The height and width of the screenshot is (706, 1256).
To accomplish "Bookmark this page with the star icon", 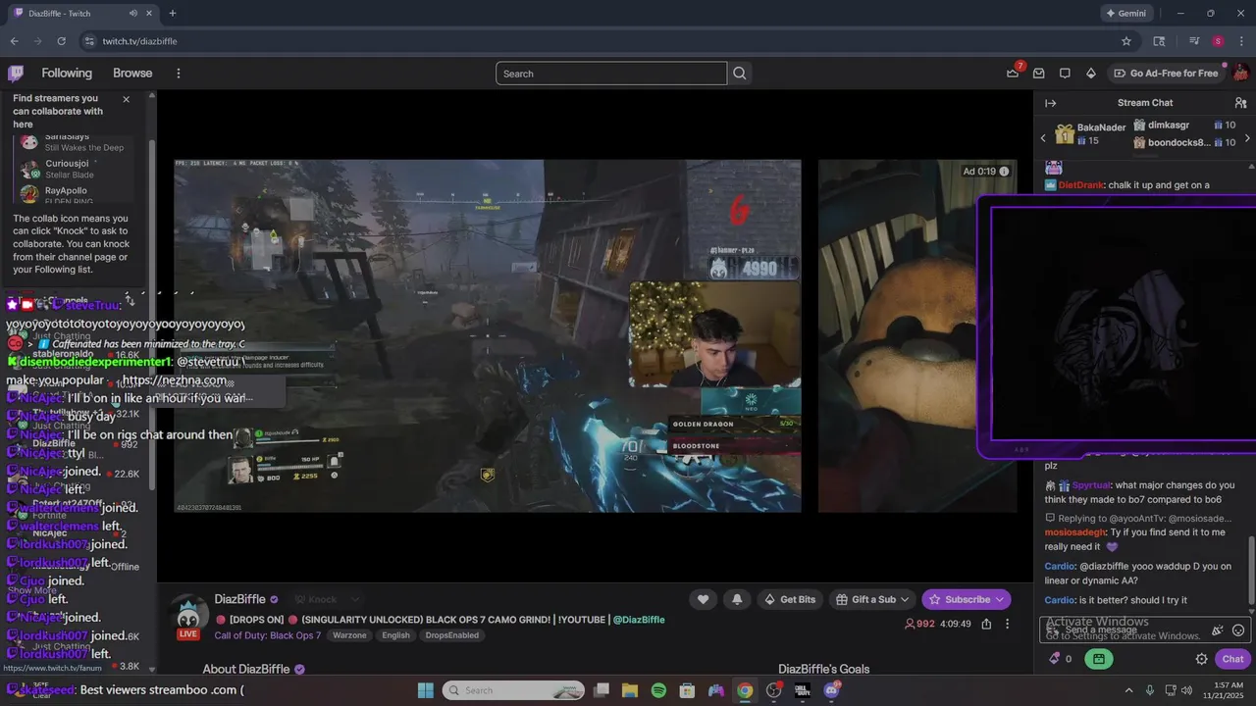I will pos(1126,41).
